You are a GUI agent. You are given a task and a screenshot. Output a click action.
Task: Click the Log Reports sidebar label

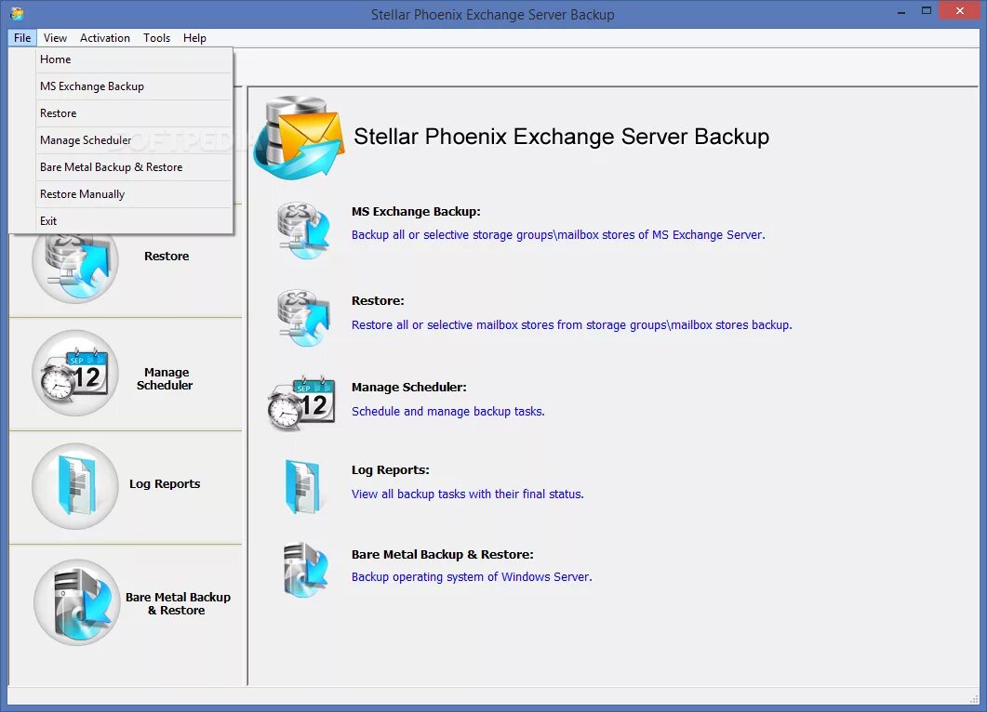165,483
